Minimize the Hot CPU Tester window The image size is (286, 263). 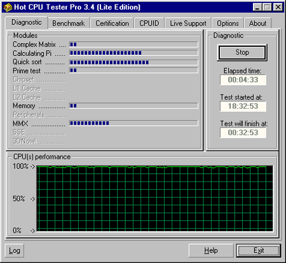coord(257,8)
